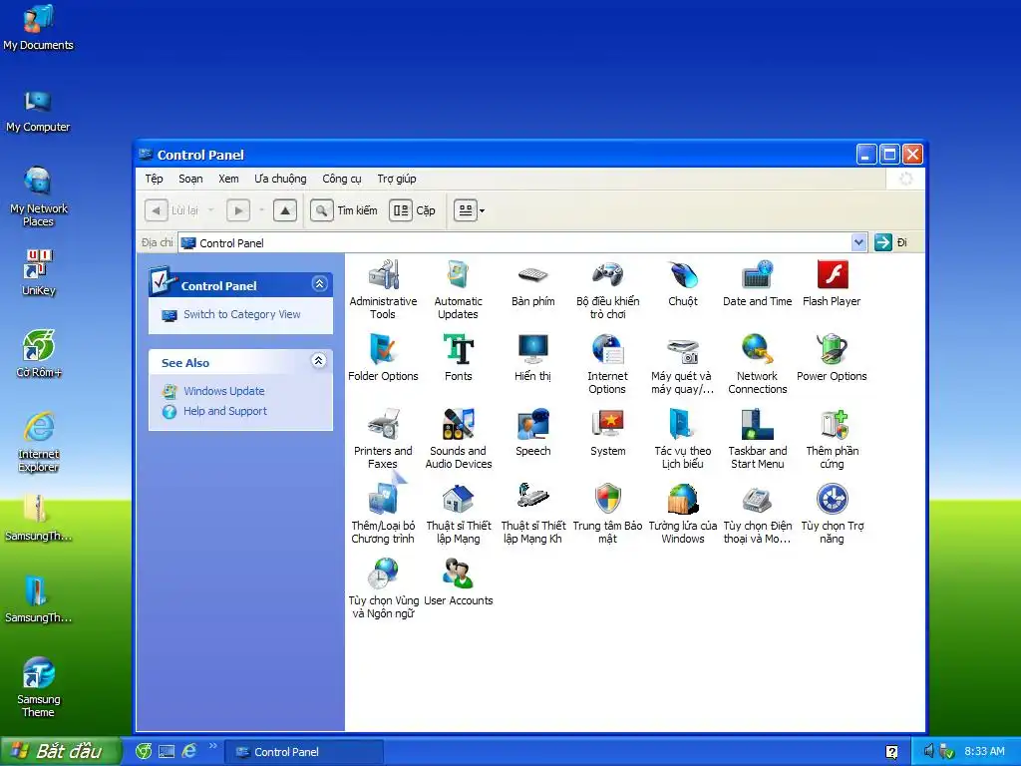Open Power Options
This screenshot has width=1021, height=766.
pos(832,358)
